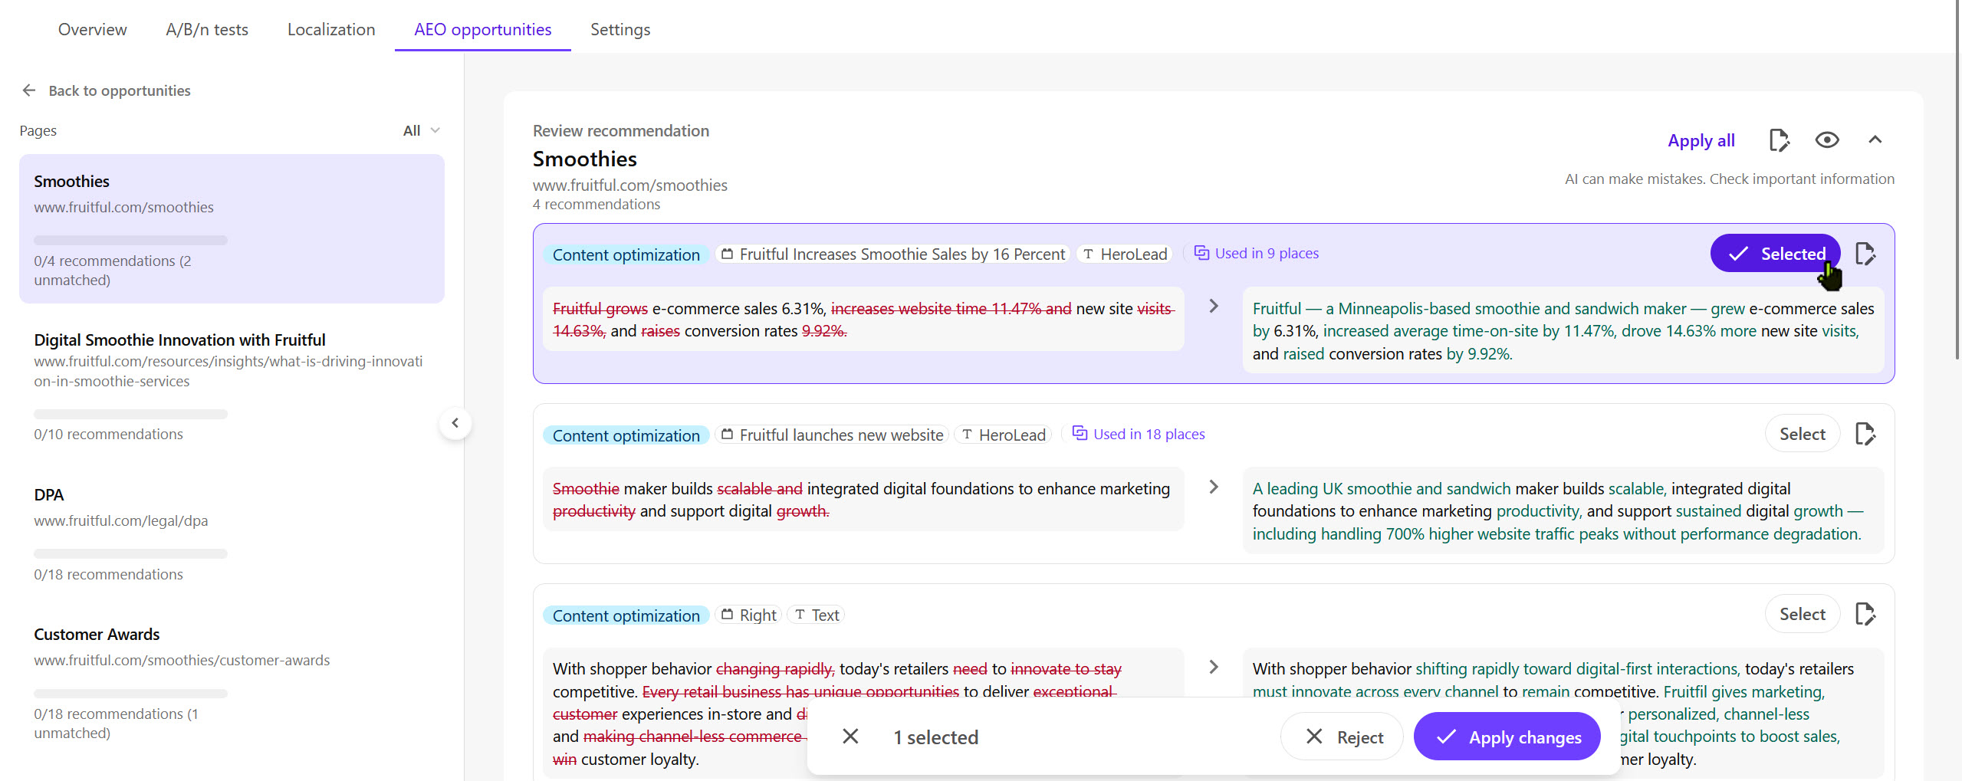
Task: Open the All pages filter dropdown
Action: point(421,130)
